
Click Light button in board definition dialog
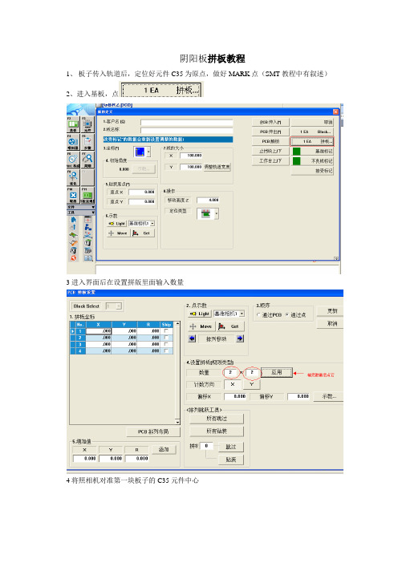pyautogui.click(x=116, y=223)
